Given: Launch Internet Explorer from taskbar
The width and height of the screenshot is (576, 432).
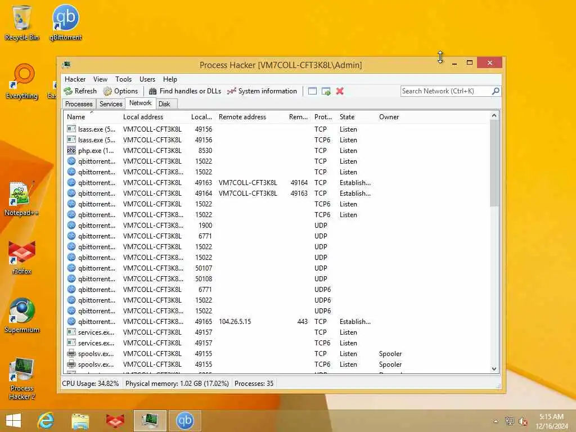Looking at the screenshot, I should [x=46, y=421].
